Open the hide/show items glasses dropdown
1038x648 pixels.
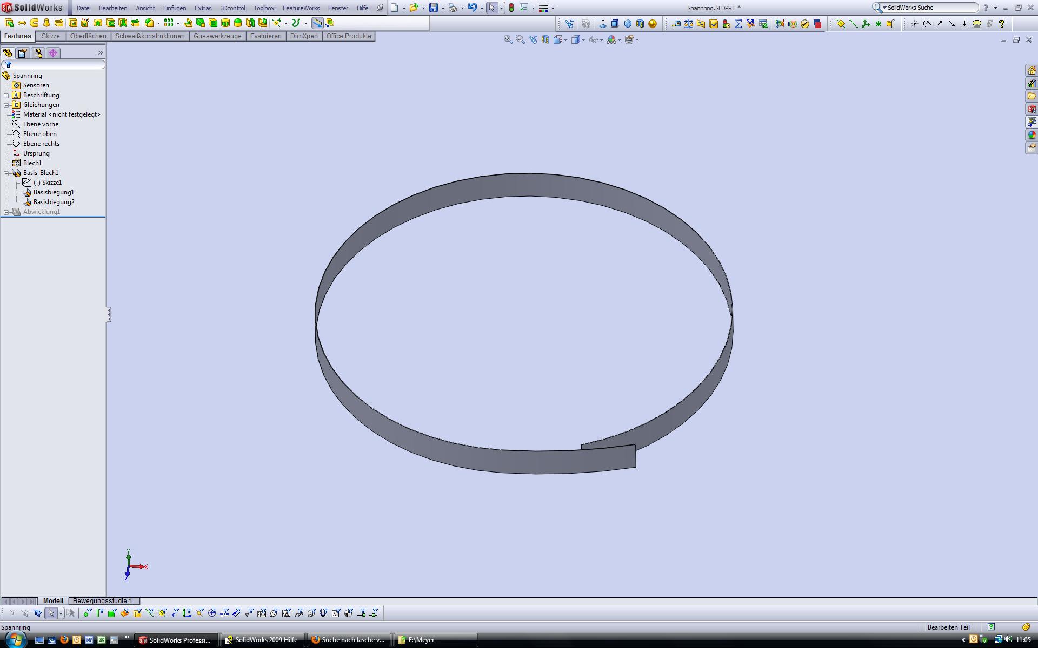(x=601, y=40)
